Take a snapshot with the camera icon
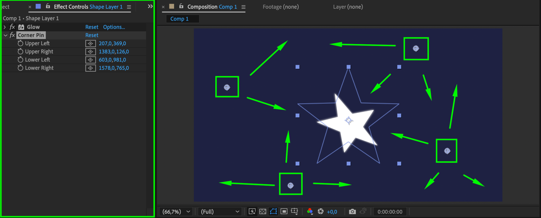 click(x=352, y=212)
